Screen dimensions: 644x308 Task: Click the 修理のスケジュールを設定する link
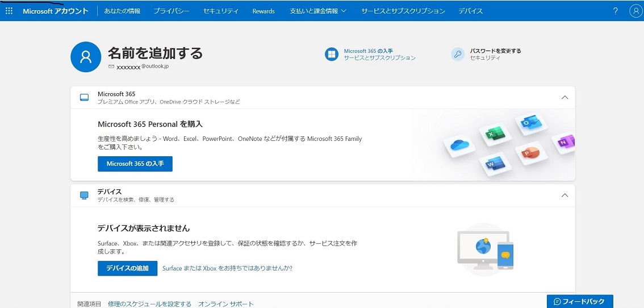[149, 304]
